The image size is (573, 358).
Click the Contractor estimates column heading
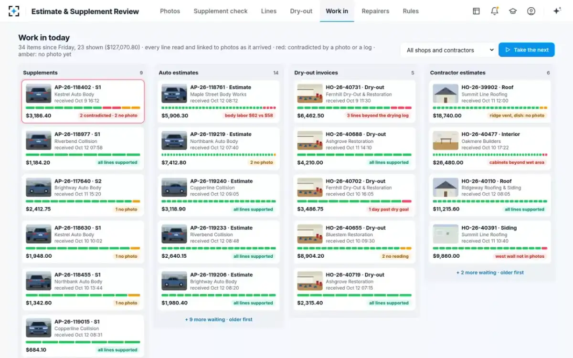[x=458, y=73]
